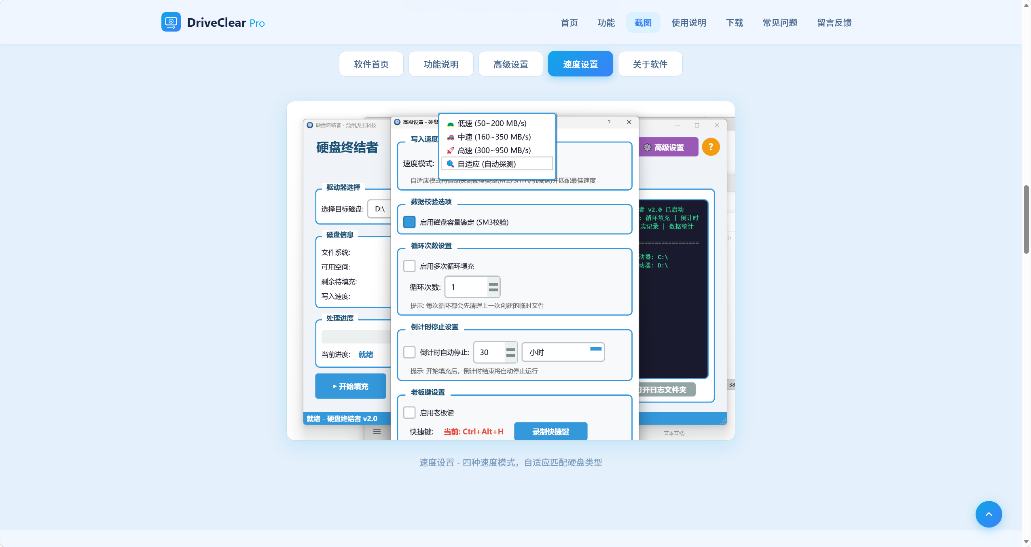Screen dimensions: 1031x547
Task: Click the 高级设置 dialog title icon
Action: click(x=397, y=122)
